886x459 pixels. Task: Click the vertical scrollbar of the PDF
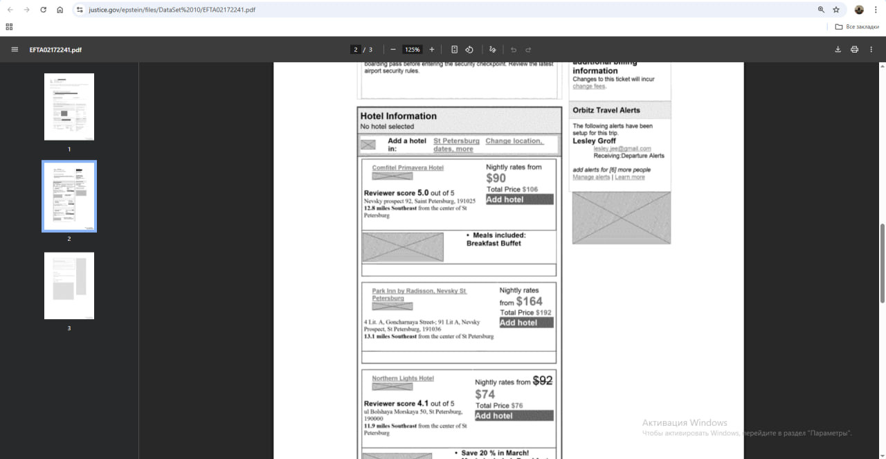pyautogui.click(x=881, y=263)
